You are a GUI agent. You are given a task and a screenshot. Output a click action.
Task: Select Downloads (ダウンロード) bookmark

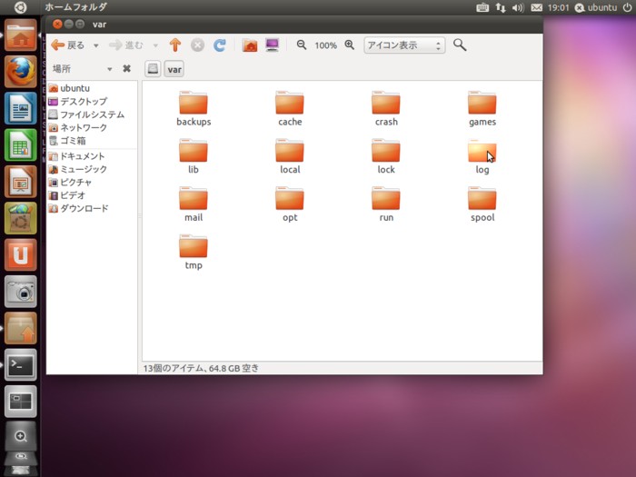coord(79,208)
